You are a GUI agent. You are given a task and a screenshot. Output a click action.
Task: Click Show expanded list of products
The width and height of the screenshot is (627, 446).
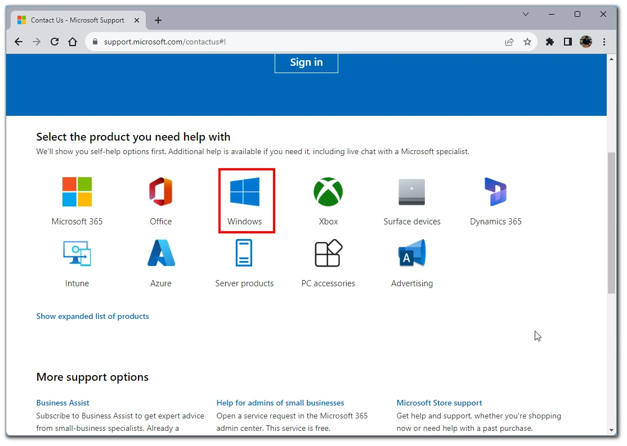(92, 316)
